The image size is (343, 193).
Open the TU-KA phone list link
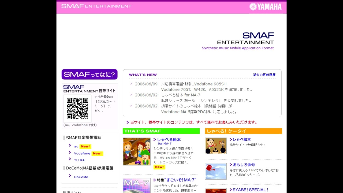tap(79, 160)
